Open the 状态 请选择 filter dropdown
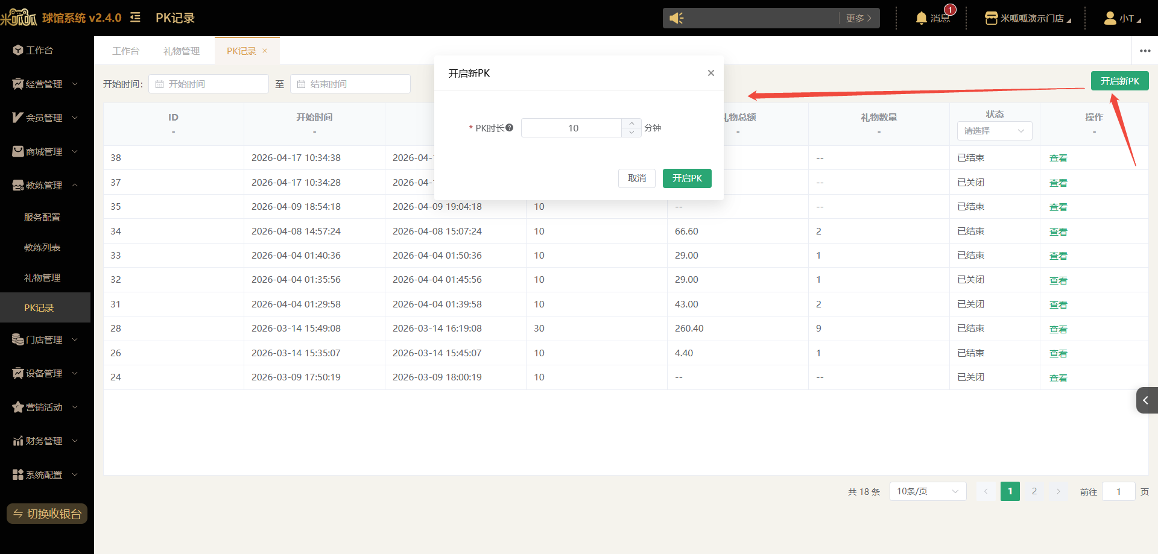 [995, 131]
